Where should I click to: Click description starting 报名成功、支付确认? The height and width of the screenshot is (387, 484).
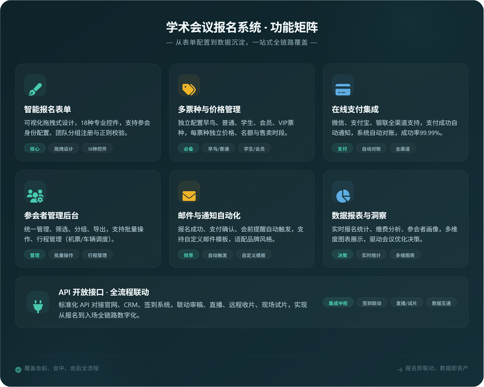241,234
